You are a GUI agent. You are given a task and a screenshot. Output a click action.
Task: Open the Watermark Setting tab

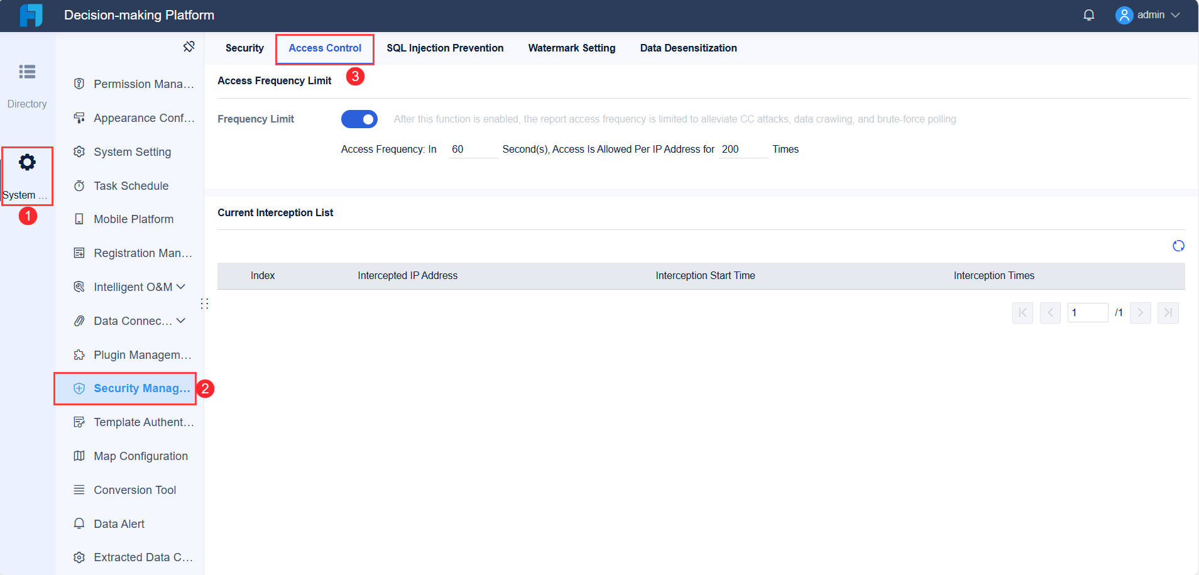tap(571, 48)
